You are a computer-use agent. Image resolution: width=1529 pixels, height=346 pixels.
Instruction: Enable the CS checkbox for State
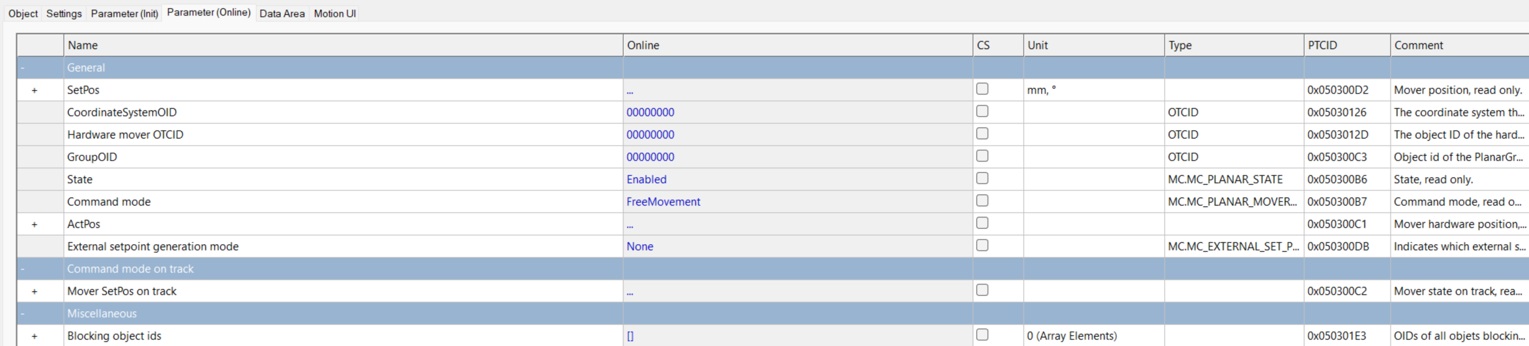(982, 178)
